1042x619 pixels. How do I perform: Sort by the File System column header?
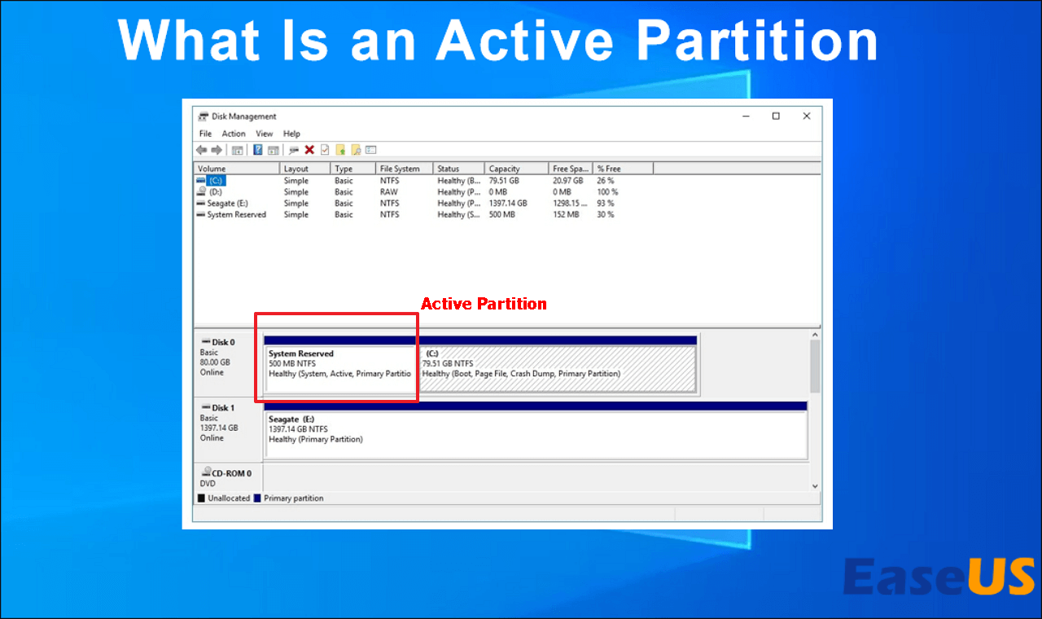(400, 169)
